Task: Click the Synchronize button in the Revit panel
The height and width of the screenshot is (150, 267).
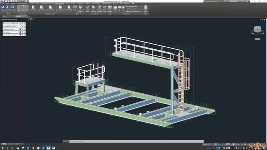Action: click(x=13, y=8)
